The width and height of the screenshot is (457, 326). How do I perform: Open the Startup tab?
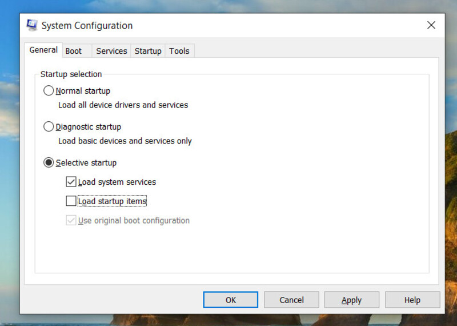148,51
